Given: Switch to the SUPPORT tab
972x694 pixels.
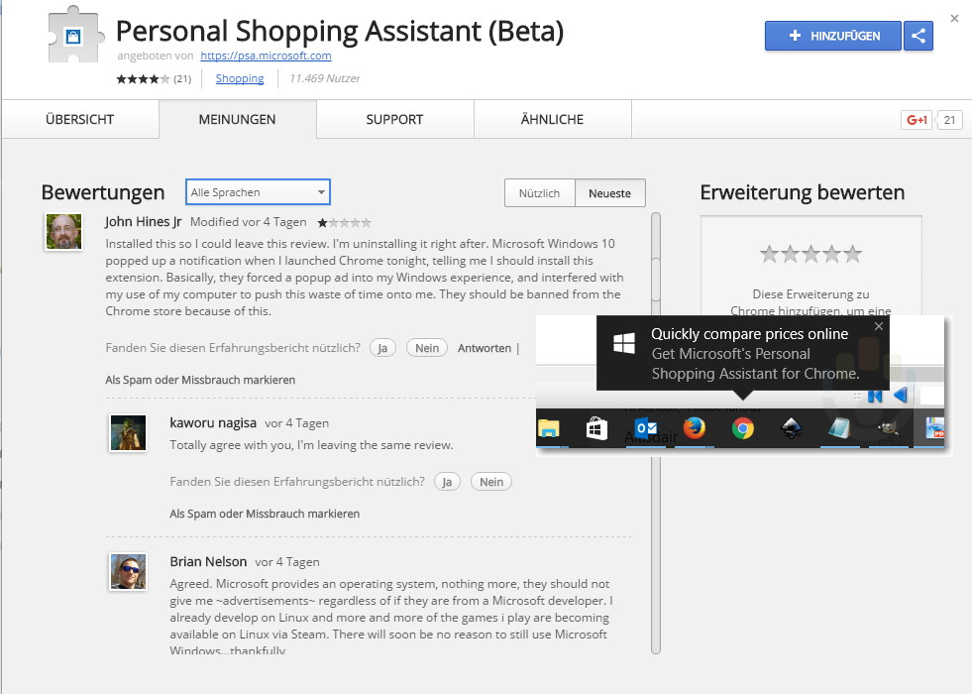Looking at the screenshot, I should [395, 120].
